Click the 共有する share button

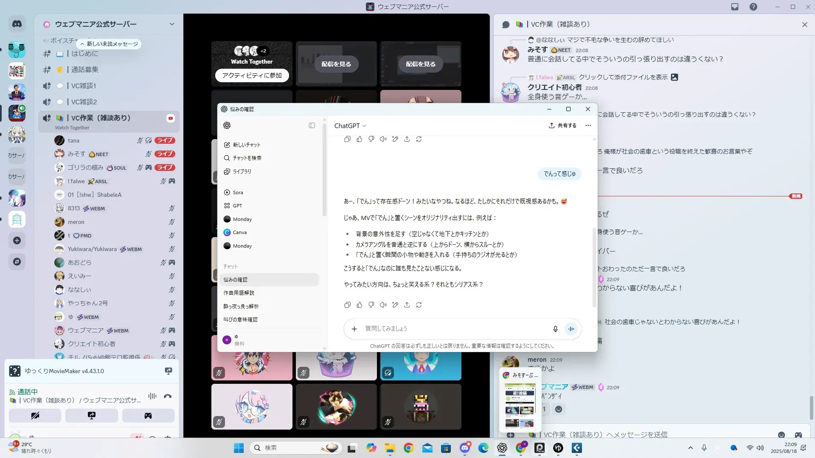(562, 126)
